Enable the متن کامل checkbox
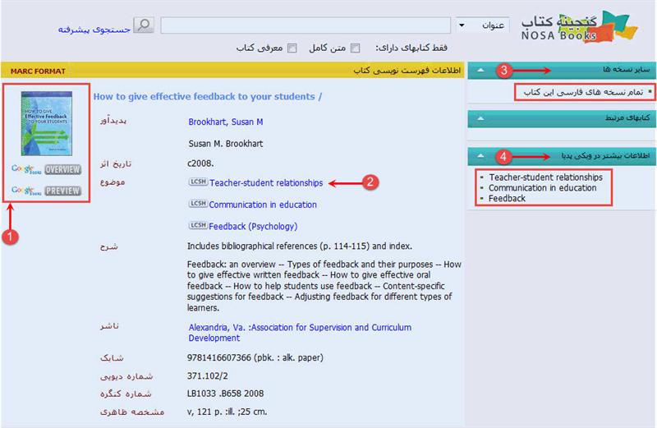Screen dimensions: 657x428 coord(356,48)
